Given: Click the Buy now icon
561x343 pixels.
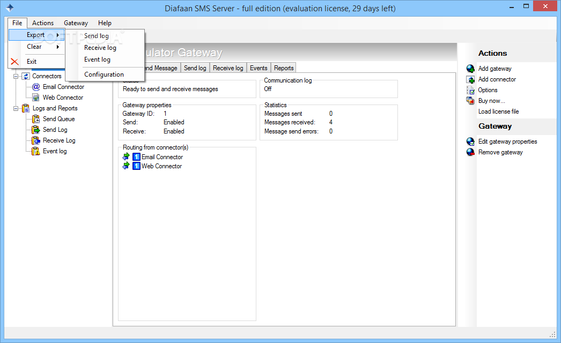Looking at the screenshot, I should pyautogui.click(x=470, y=101).
